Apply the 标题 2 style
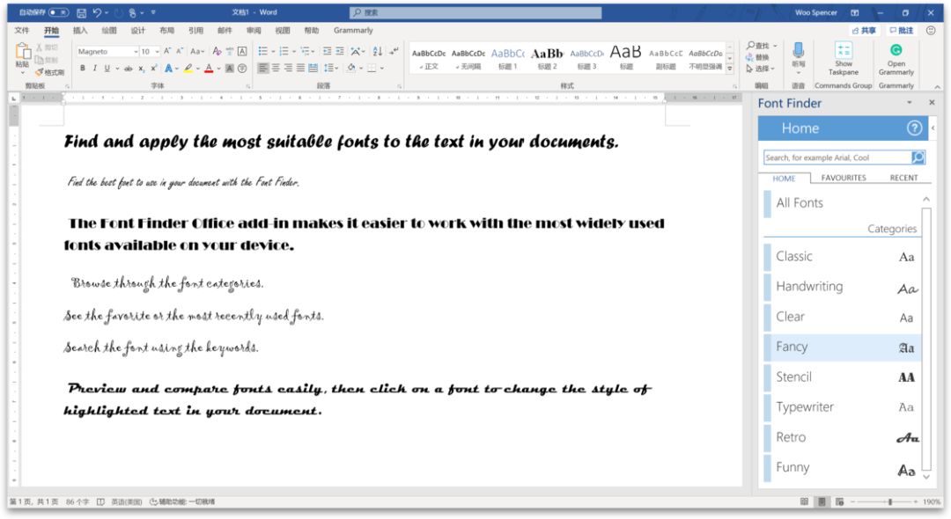 [547, 59]
